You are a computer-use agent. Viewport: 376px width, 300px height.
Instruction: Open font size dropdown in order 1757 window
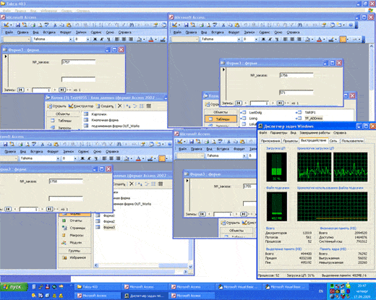(87, 39)
